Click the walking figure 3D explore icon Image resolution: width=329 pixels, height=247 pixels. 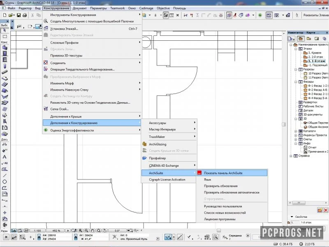pos(297,15)
